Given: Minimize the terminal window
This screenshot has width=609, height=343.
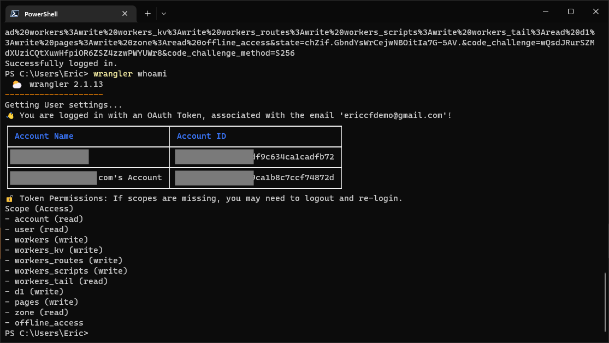Looking at the screenshot, I should [x=545, y=11].
